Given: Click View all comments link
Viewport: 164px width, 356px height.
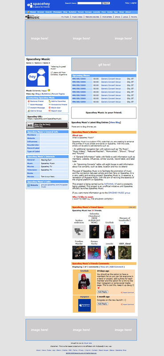Looking at the screenshot, I should 104,267.
